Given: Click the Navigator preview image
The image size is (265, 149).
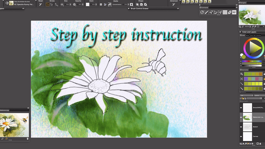Looking at the screenshot, I should point(252,15).
